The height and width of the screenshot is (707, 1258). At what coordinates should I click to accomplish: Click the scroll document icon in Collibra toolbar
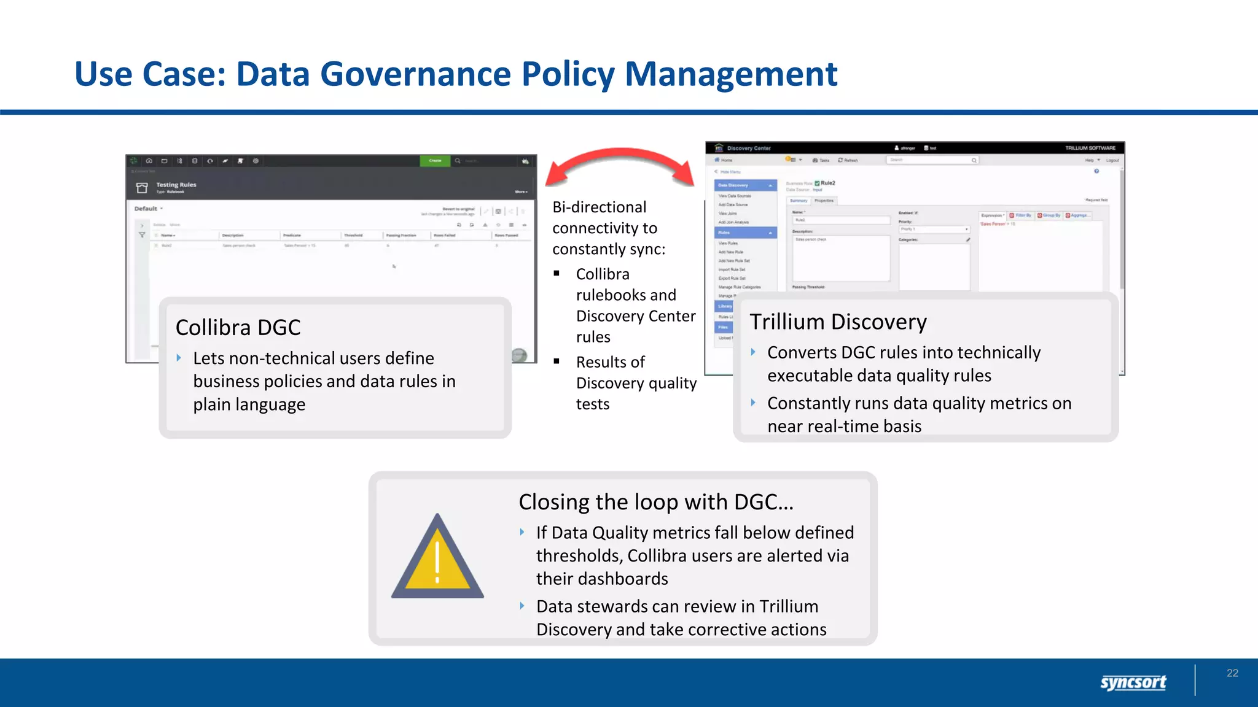240,161
